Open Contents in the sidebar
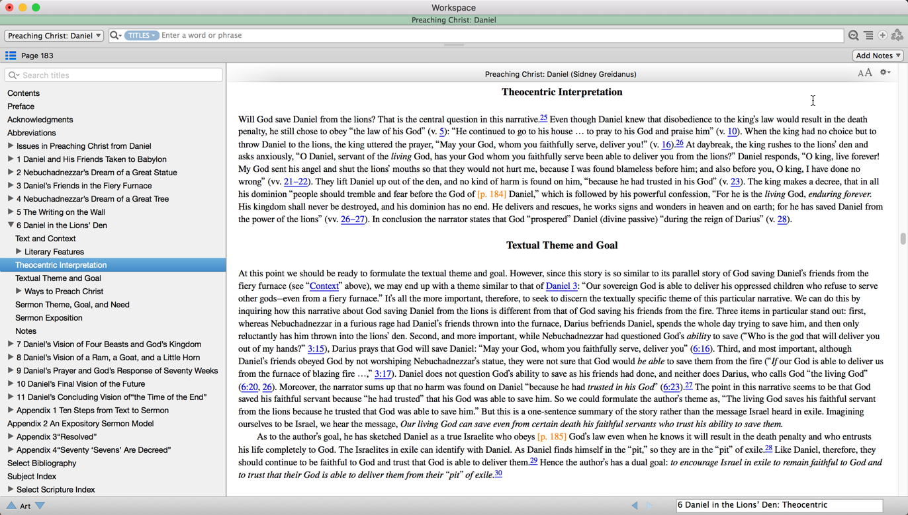Image resolution: width=908 pixels, height=515 pixels. coord(23,93)
